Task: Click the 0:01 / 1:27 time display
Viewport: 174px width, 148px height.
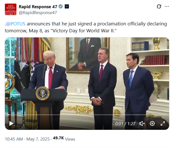Action: click(x=125, y=124)
